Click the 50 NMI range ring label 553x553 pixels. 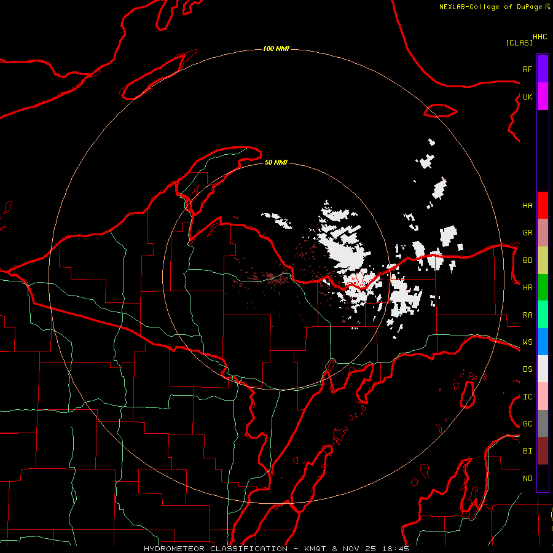276,162
